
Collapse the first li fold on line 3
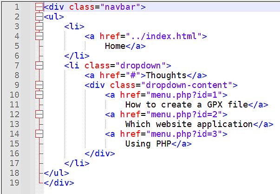[x=39, y=27]
